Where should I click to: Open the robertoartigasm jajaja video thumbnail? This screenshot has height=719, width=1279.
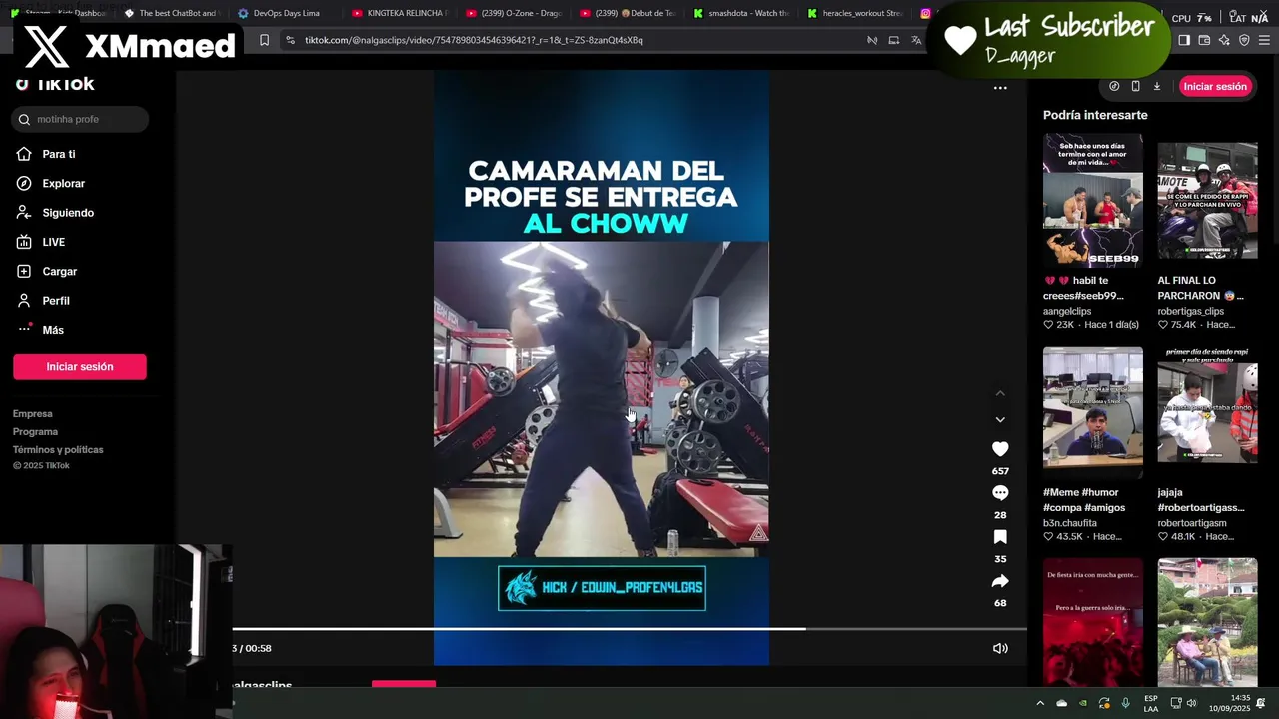pyautogui.click(x=1207, y=407)
